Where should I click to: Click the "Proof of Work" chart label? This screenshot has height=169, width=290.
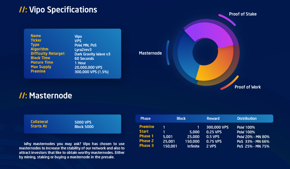(x=248, y=87)
